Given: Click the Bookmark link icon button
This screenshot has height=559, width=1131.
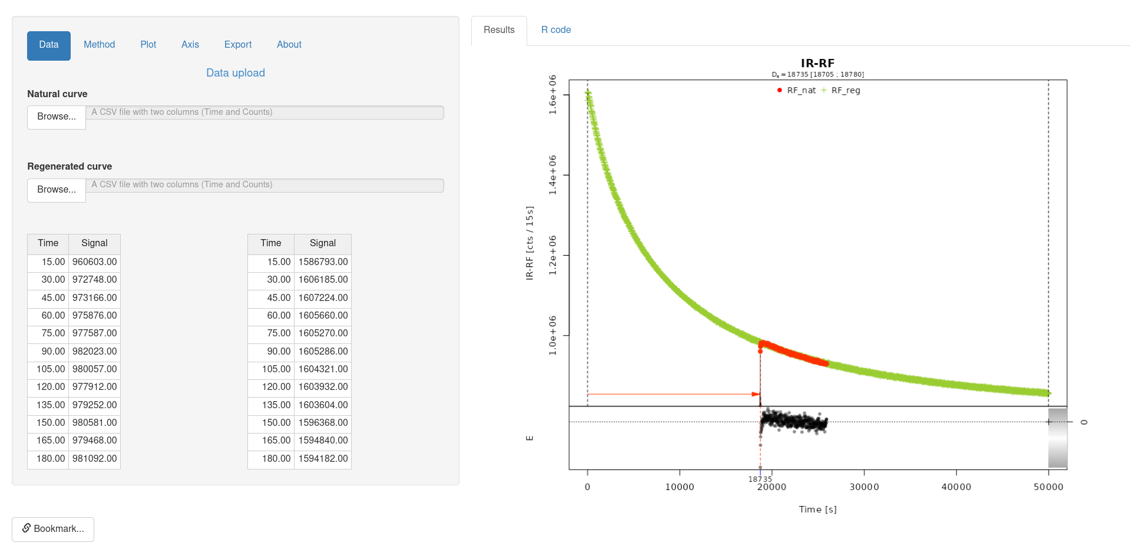Looking at the screenshot, I should pyautogui.click(x=53, y=529).
